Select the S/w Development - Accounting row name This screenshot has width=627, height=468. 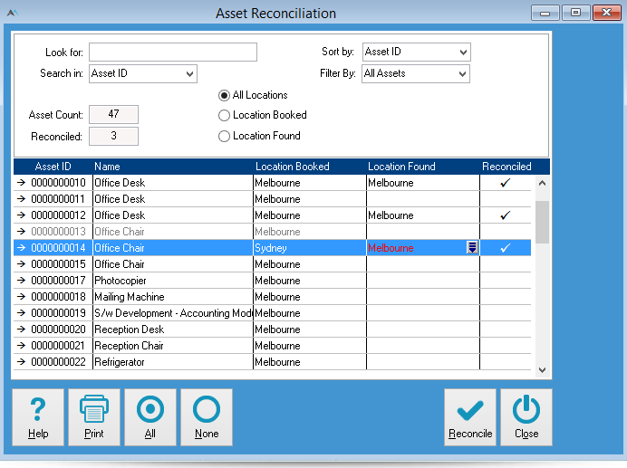[x=173, y=313]
